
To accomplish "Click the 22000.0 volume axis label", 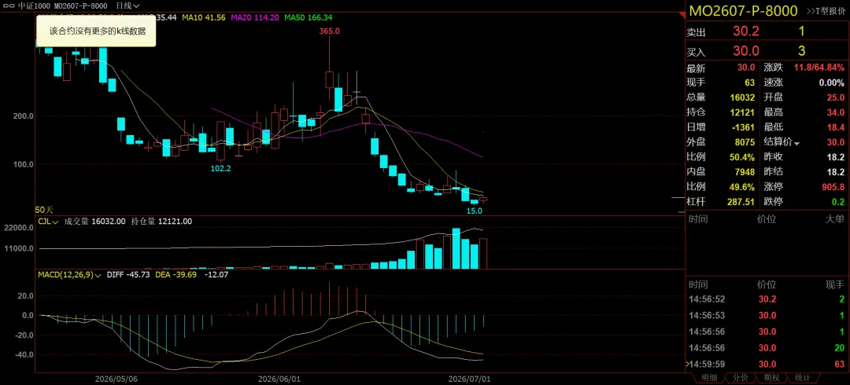I will (x=20, y=228).
